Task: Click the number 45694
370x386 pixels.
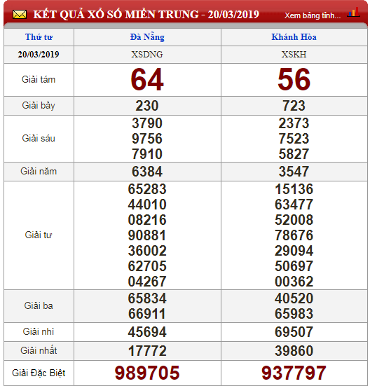Action: 147,332
